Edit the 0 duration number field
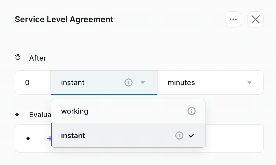 click(33, 82)
